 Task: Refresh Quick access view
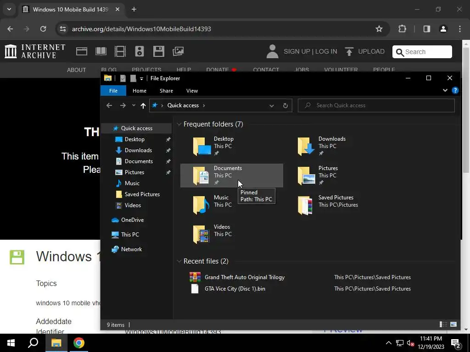[x=285, y=106]
